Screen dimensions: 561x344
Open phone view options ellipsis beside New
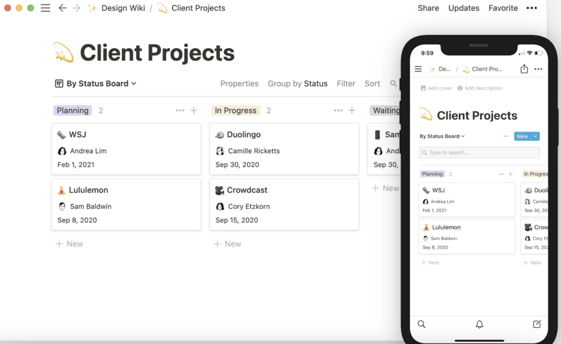[506, 136]
